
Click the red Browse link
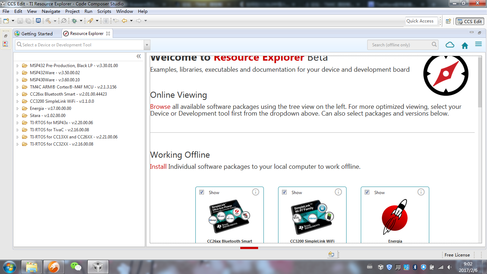(160, 107)
